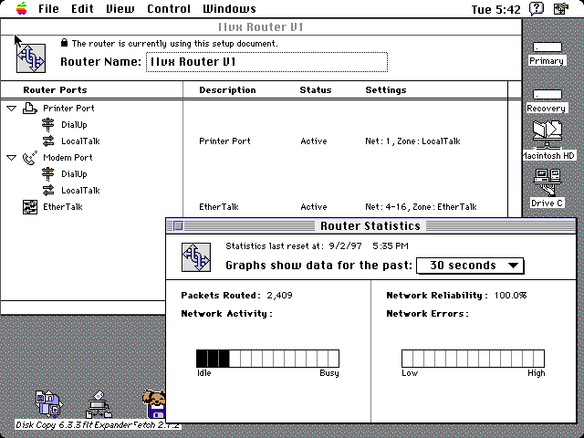The width and height of the screenshot is (584, 438).
Task: Click the IIvx Router V1 window title bar
Action: coord(261,27)
